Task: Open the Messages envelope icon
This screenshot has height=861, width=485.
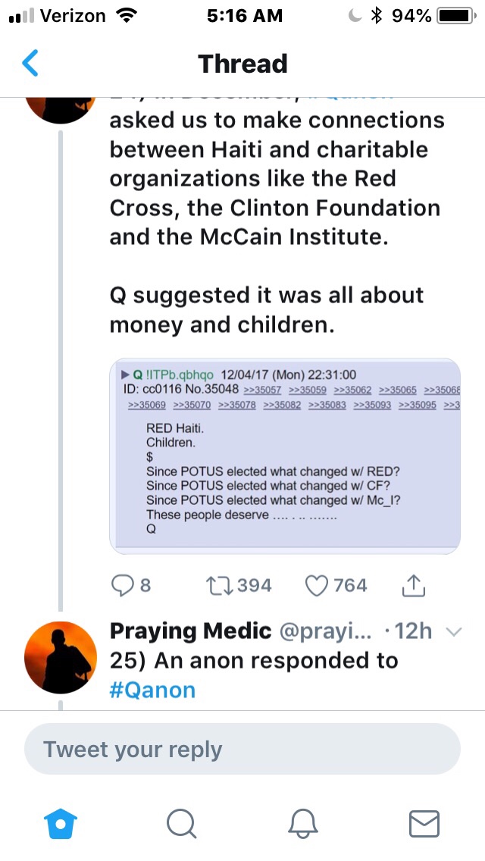Action: pos(424,823)
